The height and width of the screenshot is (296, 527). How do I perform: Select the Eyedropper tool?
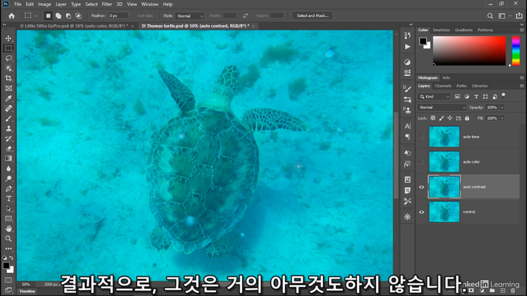tap(9, 98)
